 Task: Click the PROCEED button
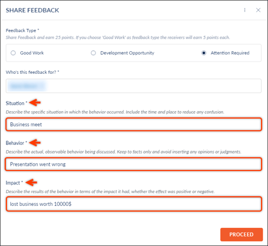241,234
